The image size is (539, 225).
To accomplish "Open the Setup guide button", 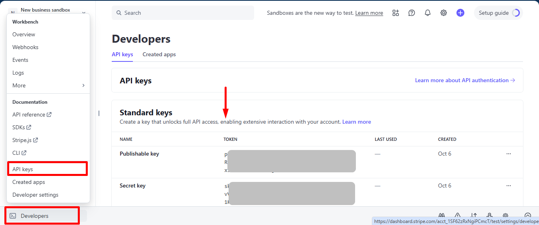I will (498, 13).
